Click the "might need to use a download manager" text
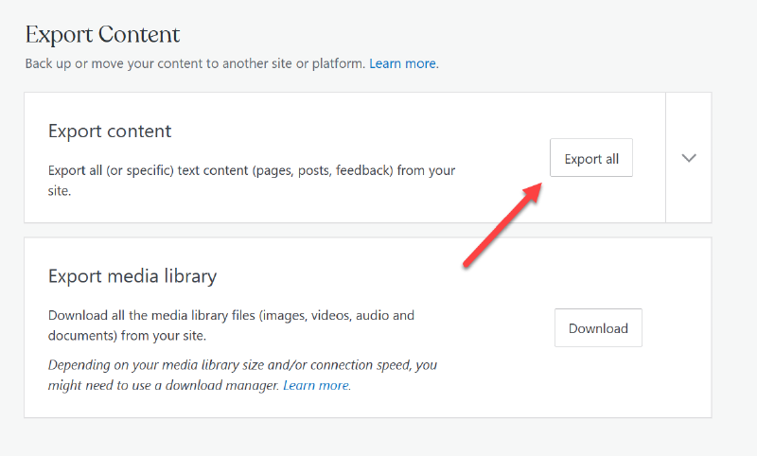Viewport: 757px width, 456px height. tap(163, 385)
